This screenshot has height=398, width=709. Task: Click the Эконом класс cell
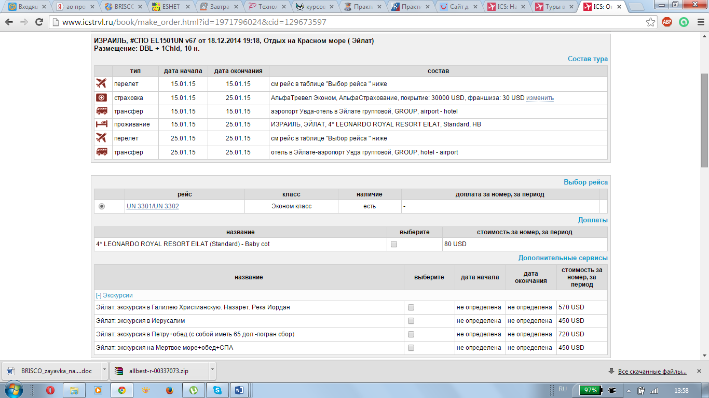tap(291, 206)
